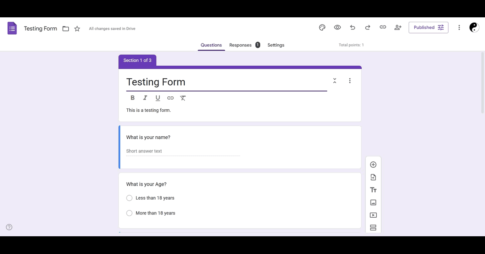
Task: Click the Section 1 of 3 label
Action: tap(137, 60)
